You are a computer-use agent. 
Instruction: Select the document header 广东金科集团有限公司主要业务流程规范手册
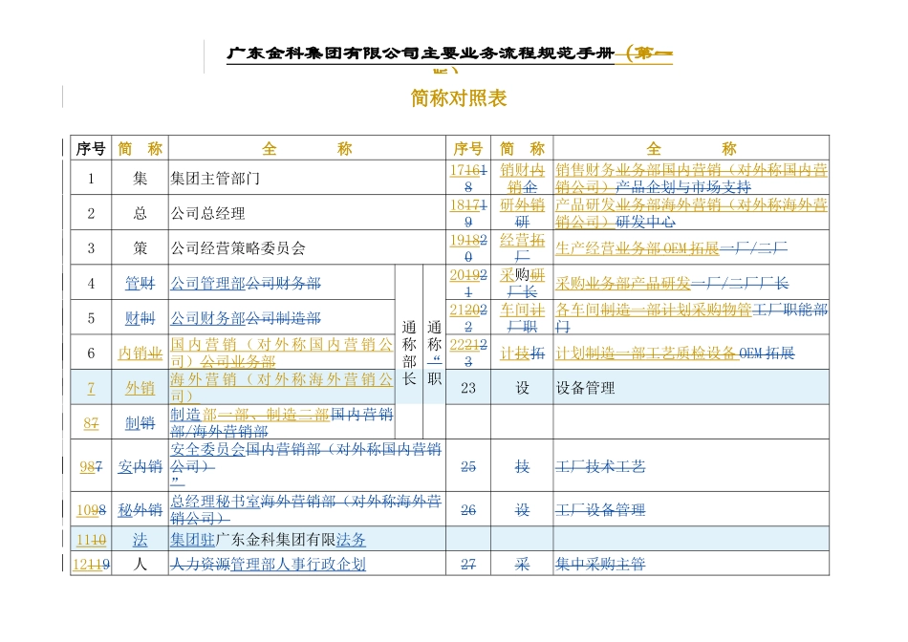pos(421,53)
